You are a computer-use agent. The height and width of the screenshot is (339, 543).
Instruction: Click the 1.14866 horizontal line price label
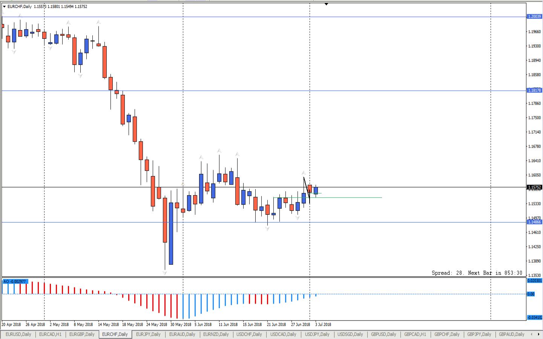click(x=534, y=222)
